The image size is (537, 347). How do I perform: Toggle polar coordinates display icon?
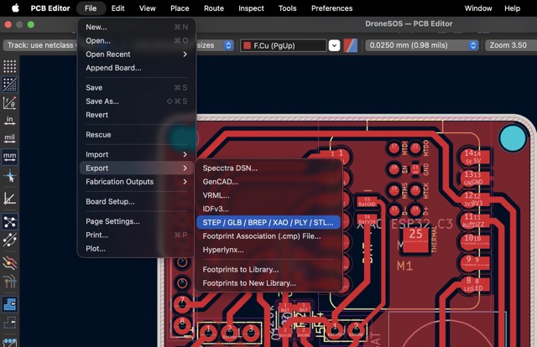[x=9, y=102]
